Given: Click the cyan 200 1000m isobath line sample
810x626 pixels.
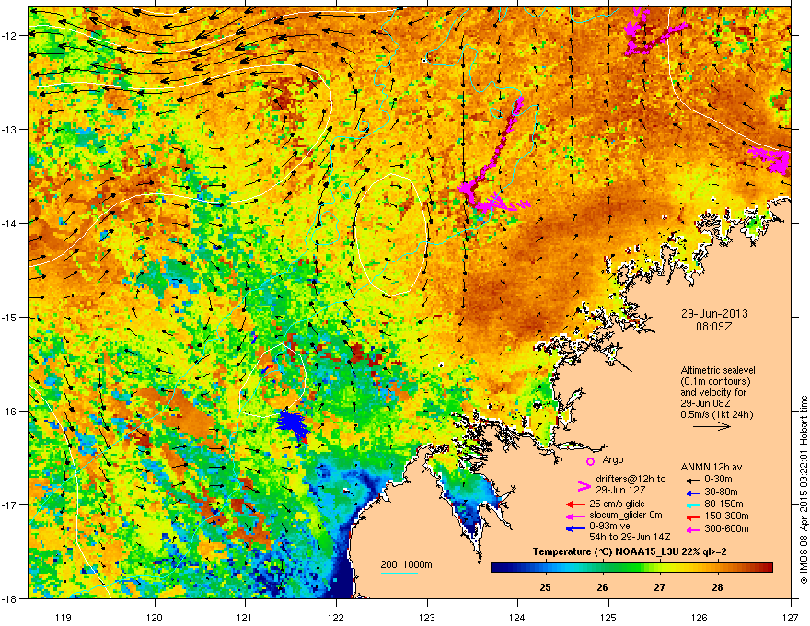Looking at the screenshot, I should pyautogui.click(x=399, y=573).
